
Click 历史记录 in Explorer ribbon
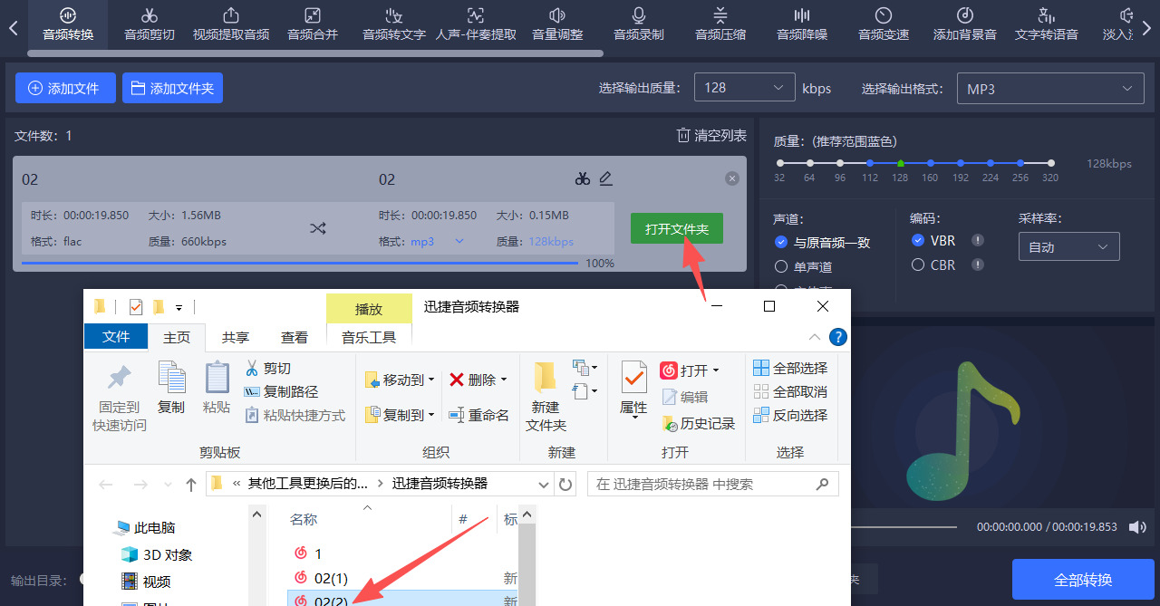[x=698, y=423]
